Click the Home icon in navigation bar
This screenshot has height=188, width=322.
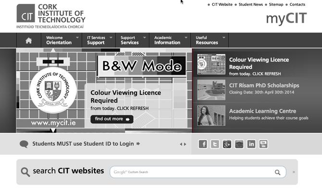point(28,40)
